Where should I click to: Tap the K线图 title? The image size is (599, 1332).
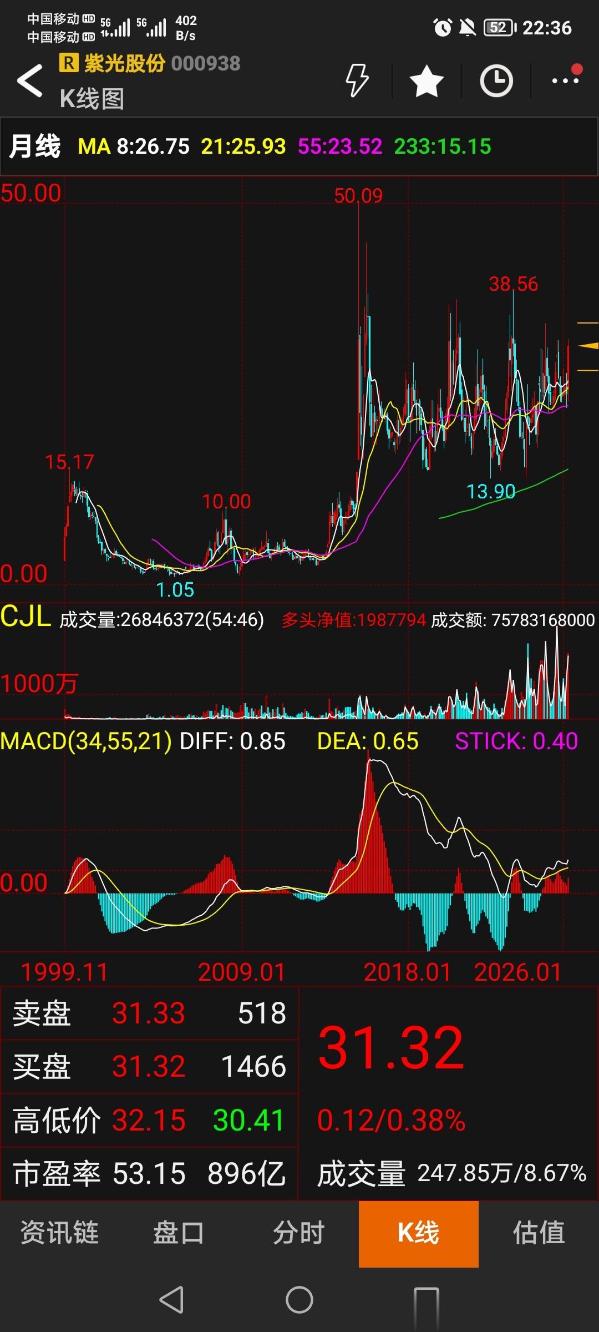point(92,99)
